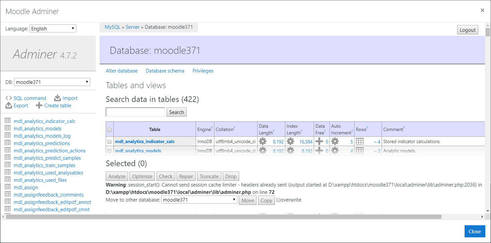Click table icon beside mdl_assignfeedback_editpdf_cmnt
Screen dimensions: 491x243
click(x=8, y=209)
